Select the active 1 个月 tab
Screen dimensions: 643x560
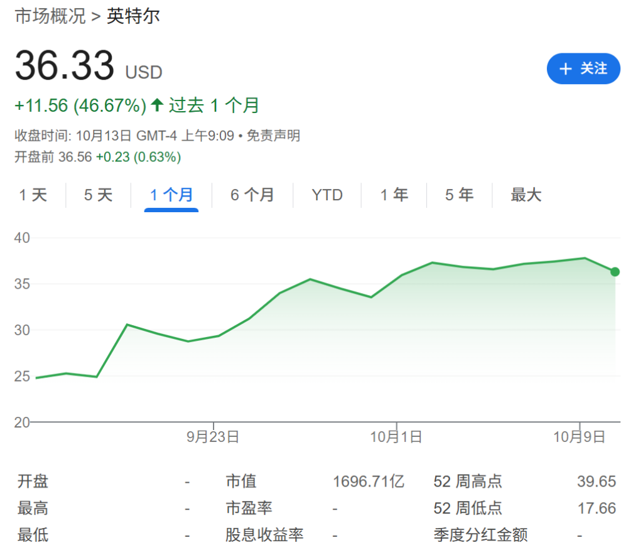(171, 195)
